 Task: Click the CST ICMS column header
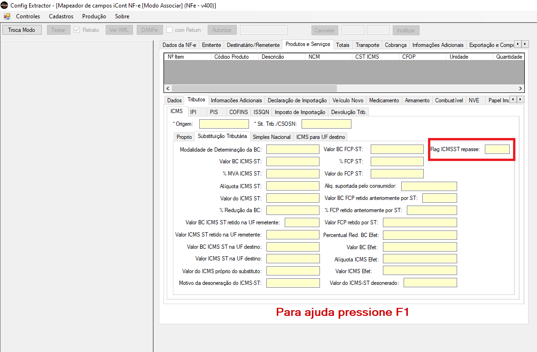[x=375, y=57]
